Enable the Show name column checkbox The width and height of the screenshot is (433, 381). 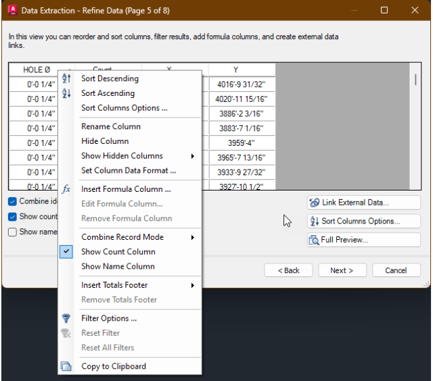tap(12, 232)
